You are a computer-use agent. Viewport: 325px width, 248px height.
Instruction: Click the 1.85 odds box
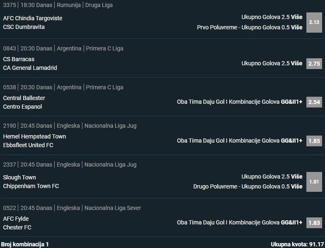314,141
